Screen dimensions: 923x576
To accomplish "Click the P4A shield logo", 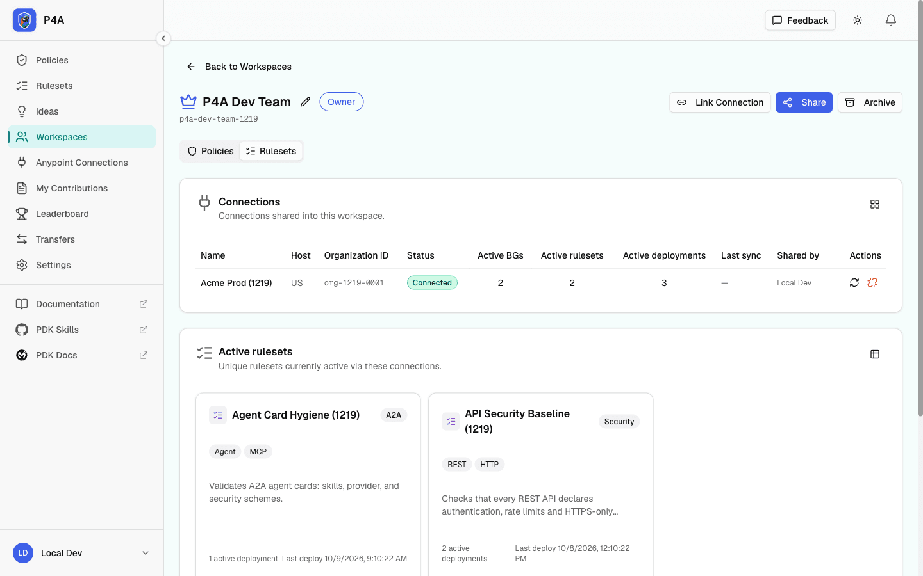I will click(x=24, y=20).
